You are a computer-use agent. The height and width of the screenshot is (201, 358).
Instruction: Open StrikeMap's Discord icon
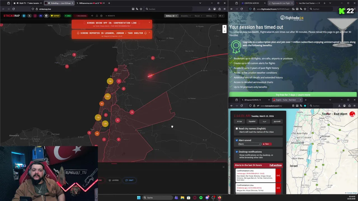click(x=41, y=16)
